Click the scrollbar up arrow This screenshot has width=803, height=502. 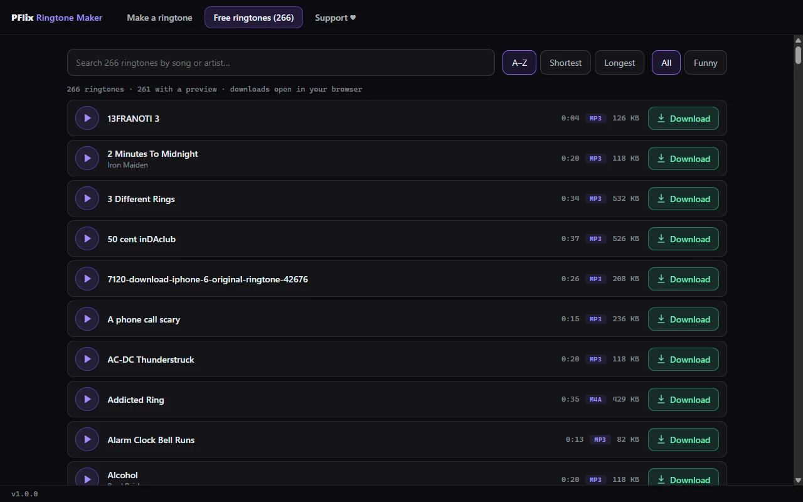pos(798,40)
